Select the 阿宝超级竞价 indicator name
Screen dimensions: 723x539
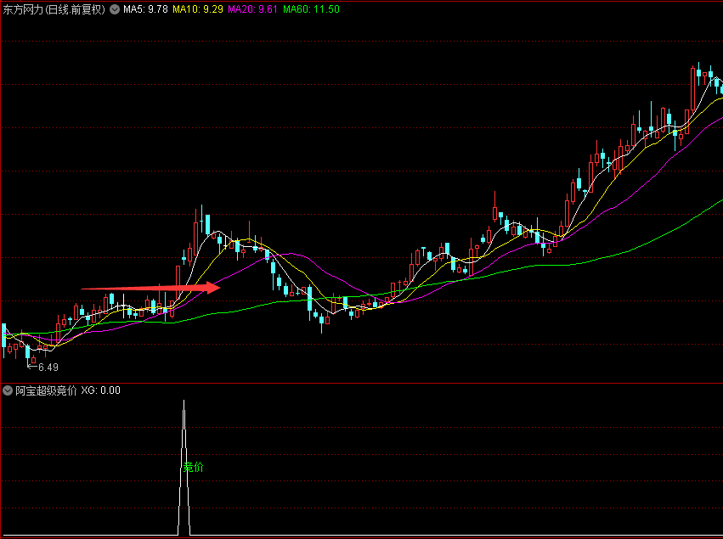[46, 390]
